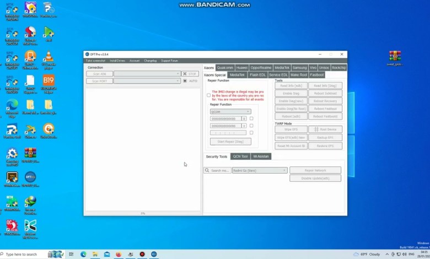Open the Install Drivers menu
The image size is (430, 259).
click(117, 61)
